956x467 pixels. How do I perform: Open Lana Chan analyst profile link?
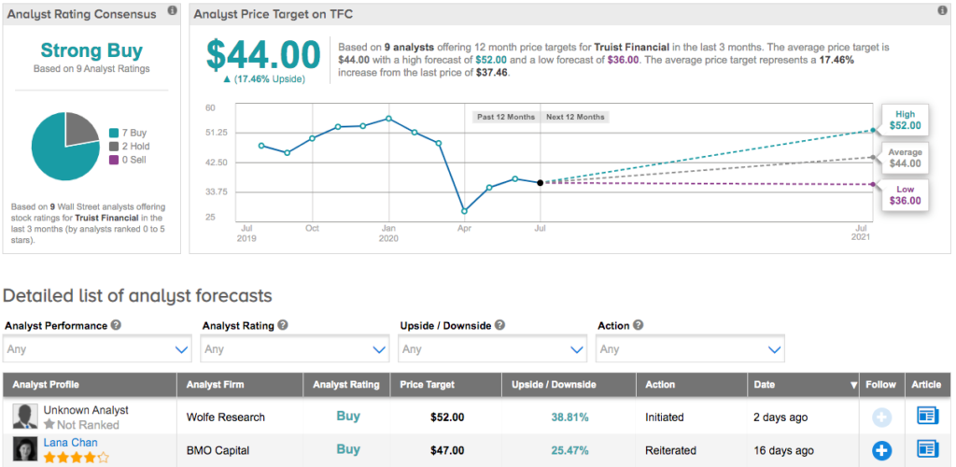point(70,443)
